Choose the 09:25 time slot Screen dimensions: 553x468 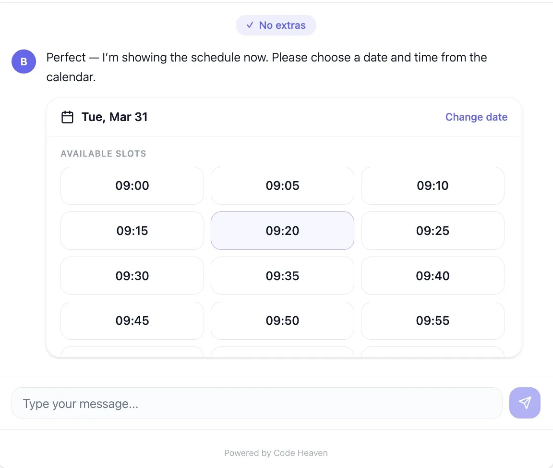(x=433, y=231)
